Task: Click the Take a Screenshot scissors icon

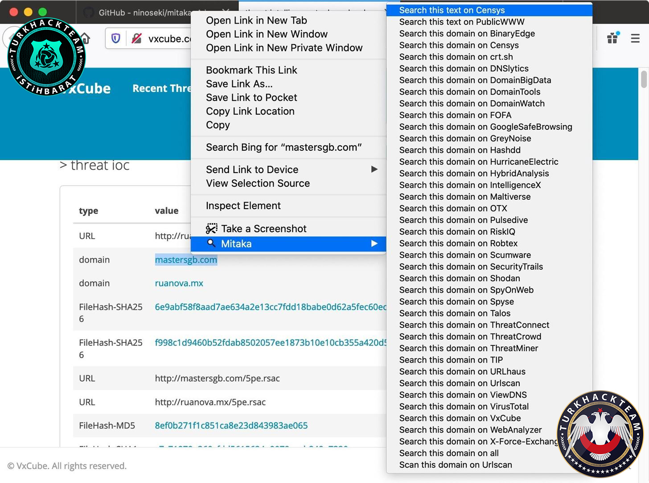Action: tap(211, 229)
